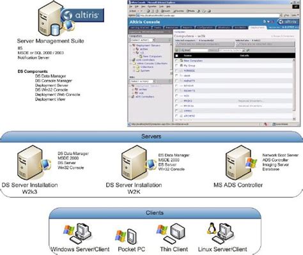Open the Reports tab
This screenshot has width=303, height=255.
[187, 27]
